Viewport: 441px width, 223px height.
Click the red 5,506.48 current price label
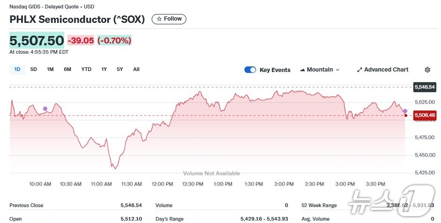[x=424, y=115]
